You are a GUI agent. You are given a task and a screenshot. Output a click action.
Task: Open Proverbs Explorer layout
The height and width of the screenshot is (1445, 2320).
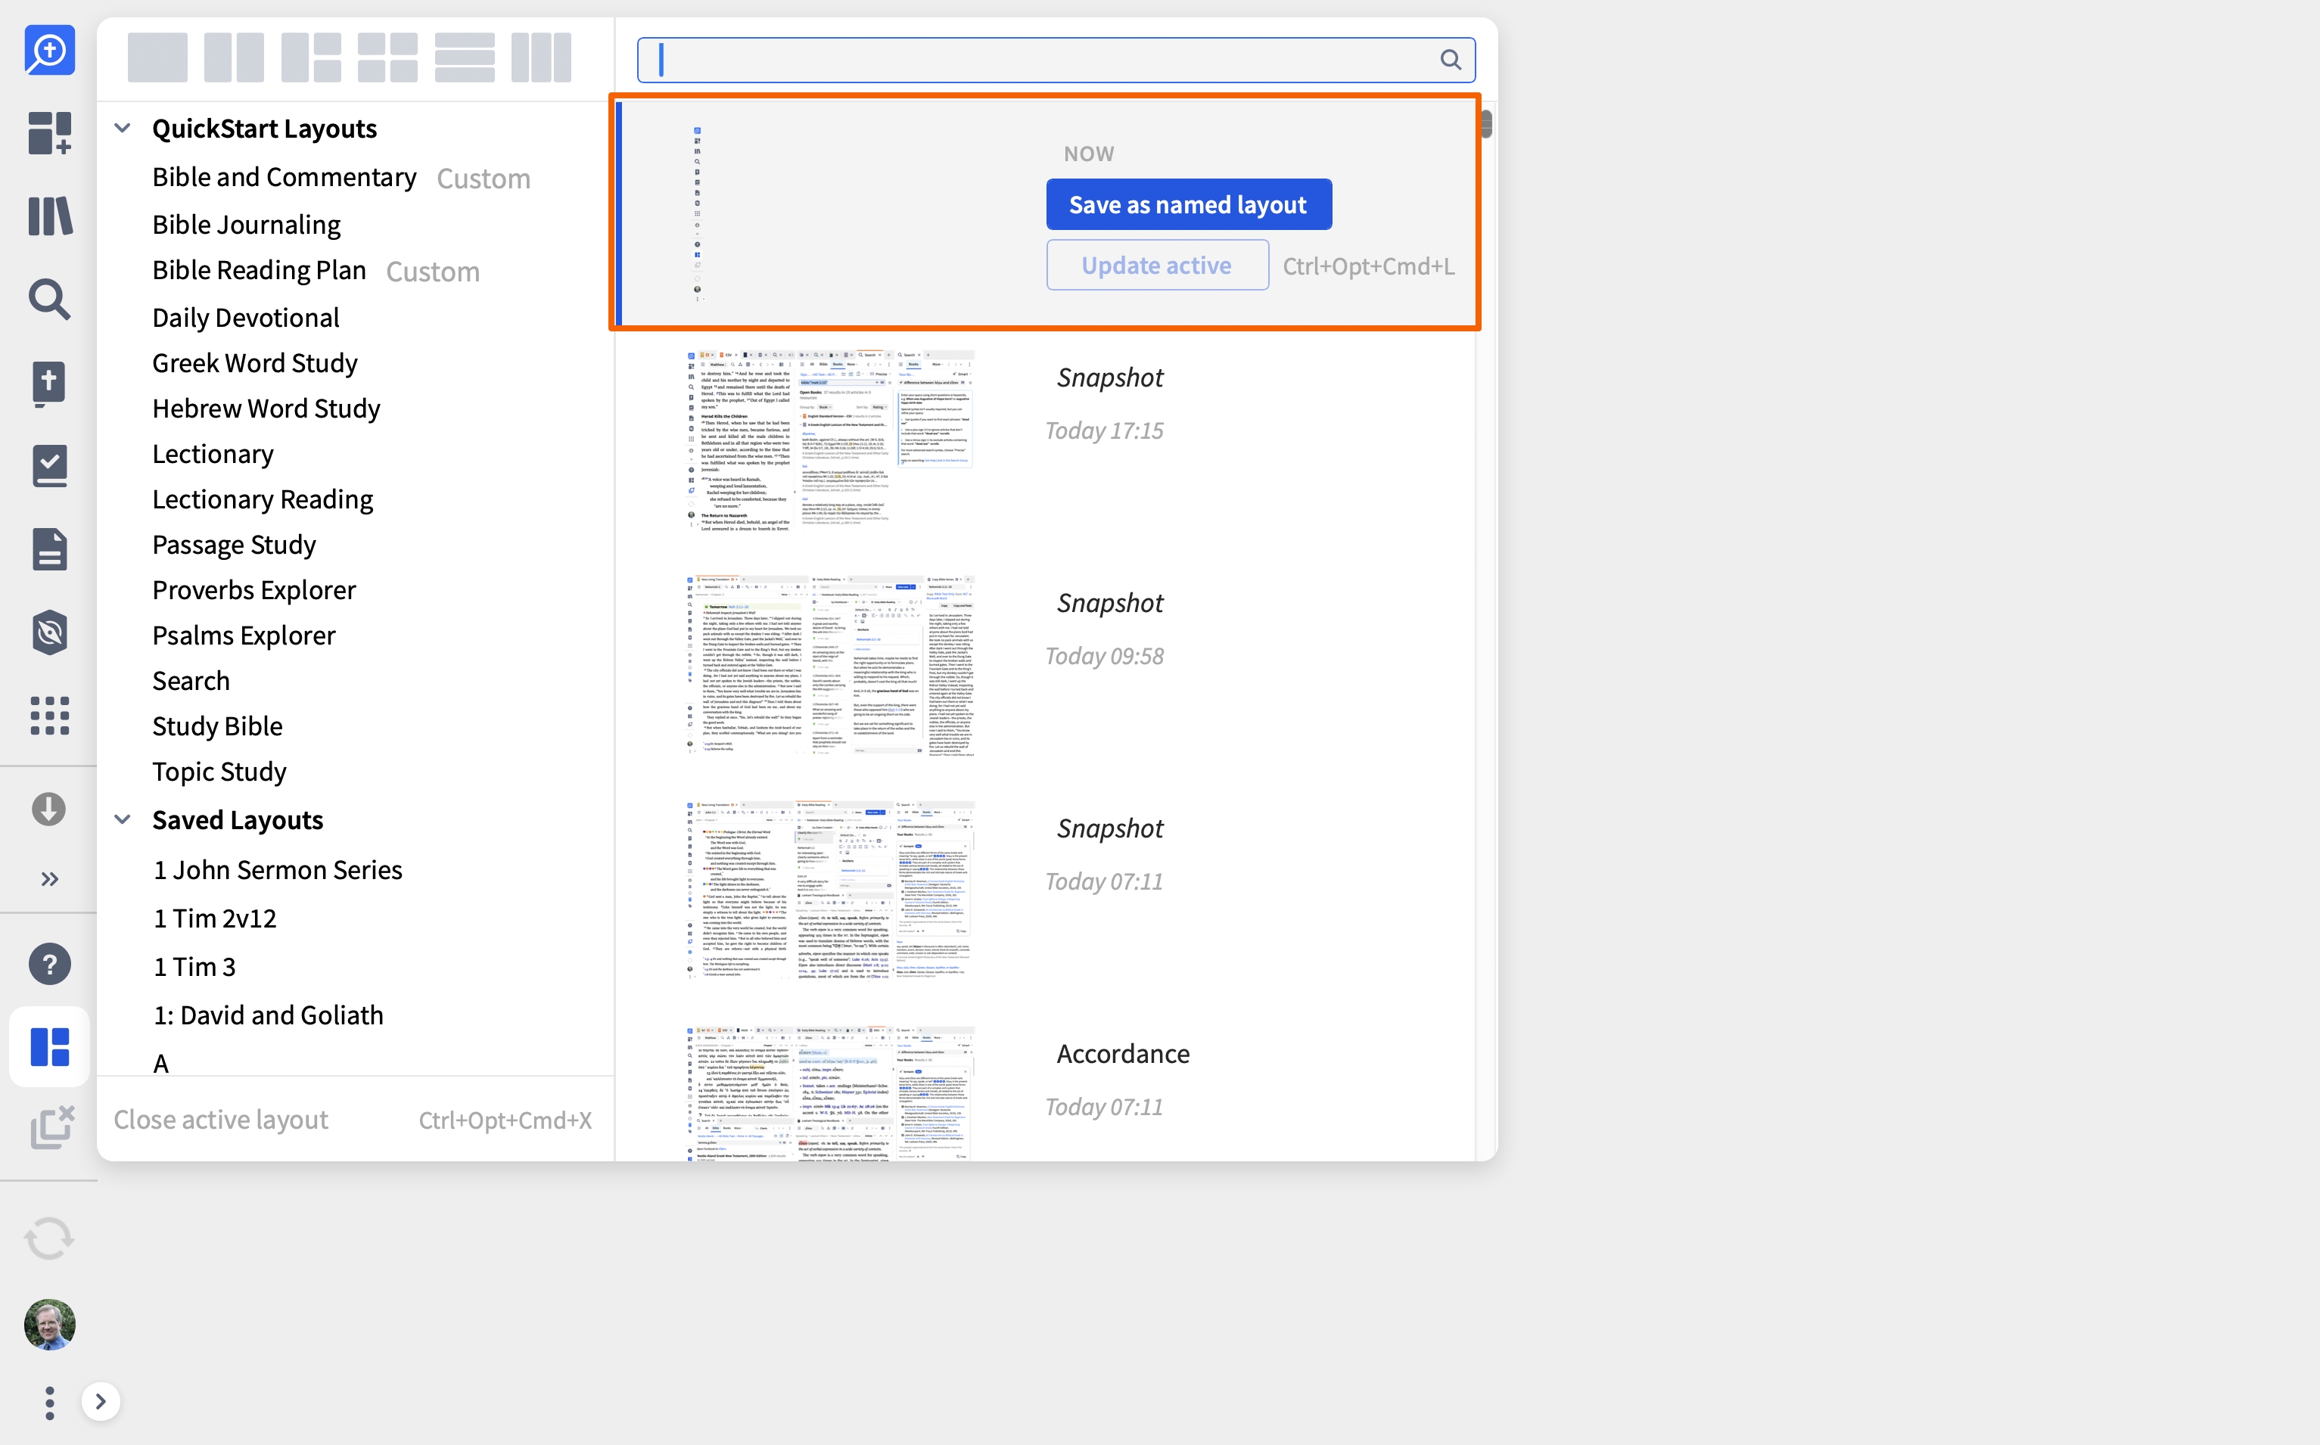coord(254,591)
